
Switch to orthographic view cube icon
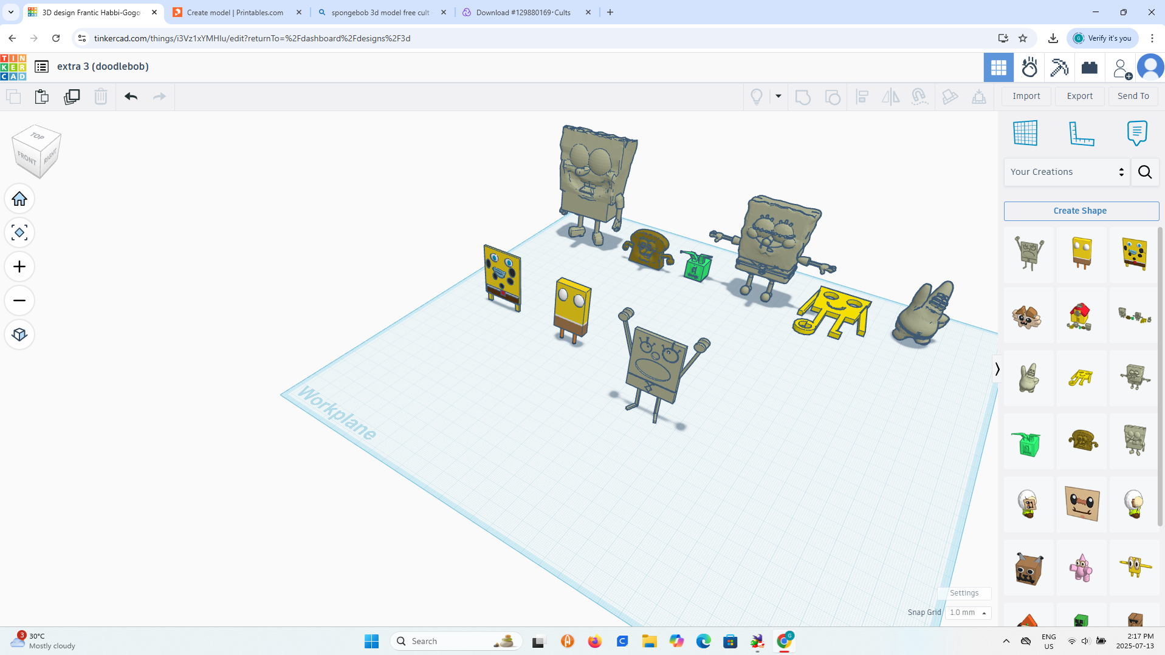[19, 335]
